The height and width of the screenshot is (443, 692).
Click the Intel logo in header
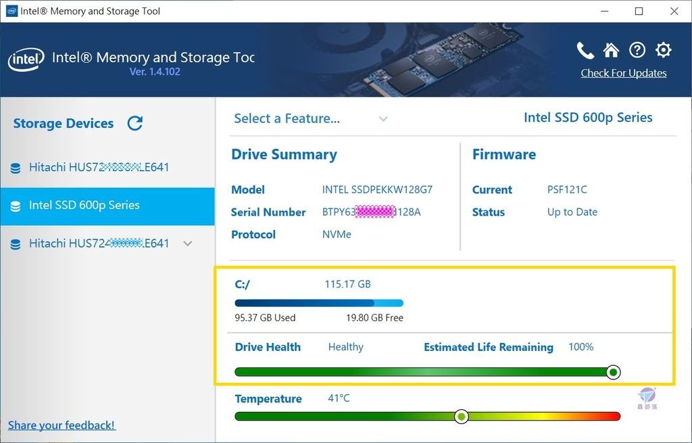(26, 60)
